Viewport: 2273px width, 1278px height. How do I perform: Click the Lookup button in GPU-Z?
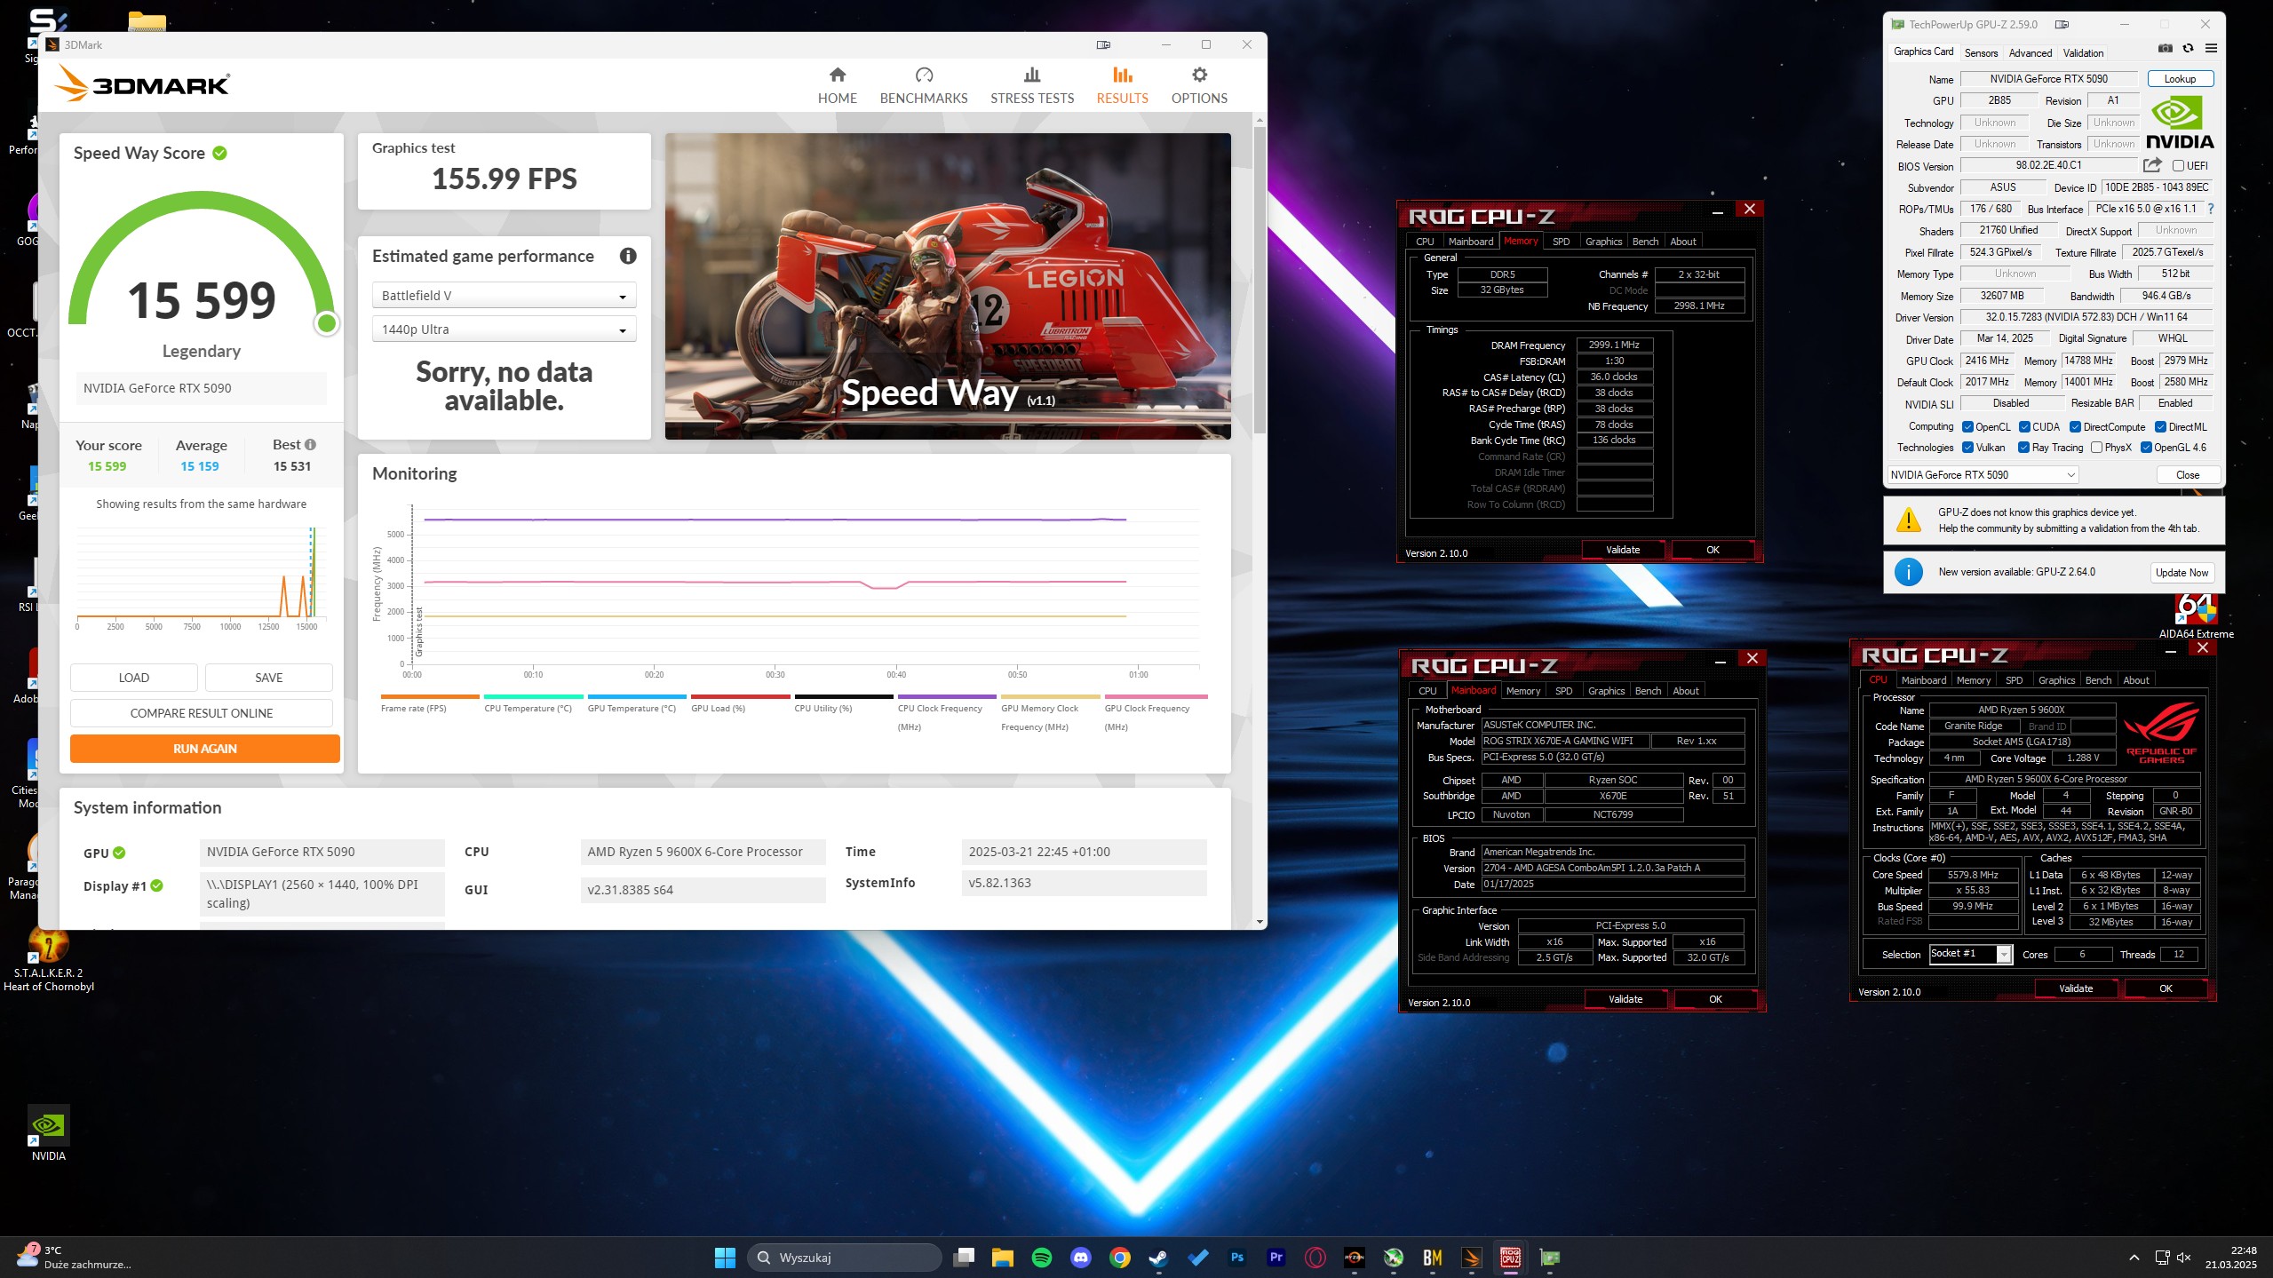tap(2180, 79)
